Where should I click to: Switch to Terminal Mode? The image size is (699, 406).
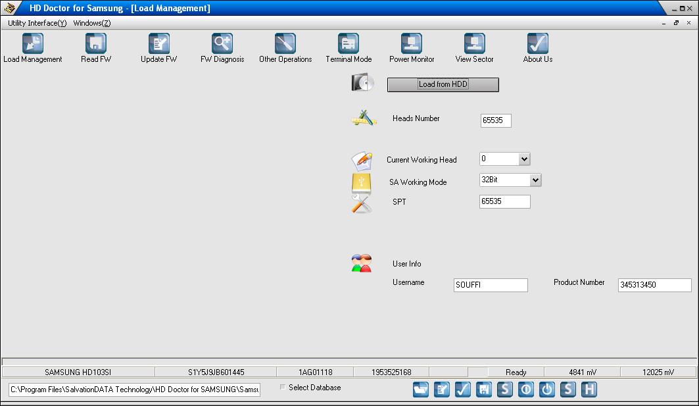coord(348,43)
